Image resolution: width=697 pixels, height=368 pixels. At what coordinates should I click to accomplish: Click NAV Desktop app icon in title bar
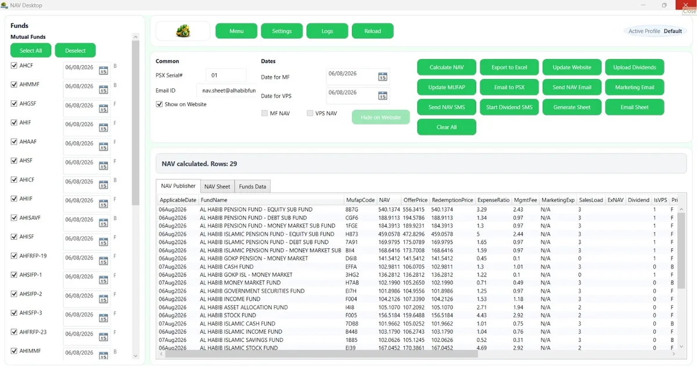4,5
